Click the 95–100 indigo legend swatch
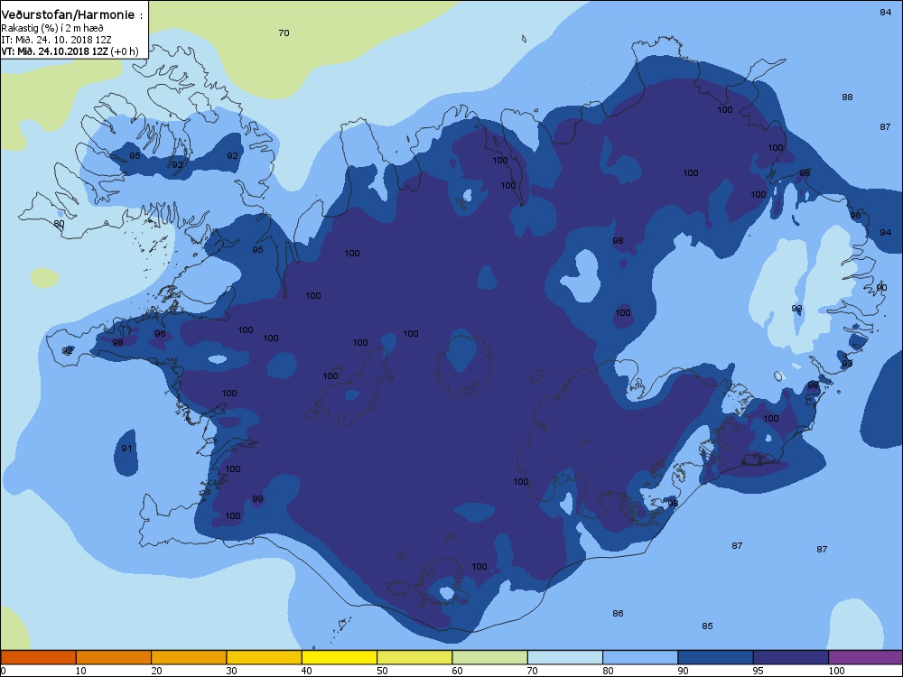 (791, 657)
